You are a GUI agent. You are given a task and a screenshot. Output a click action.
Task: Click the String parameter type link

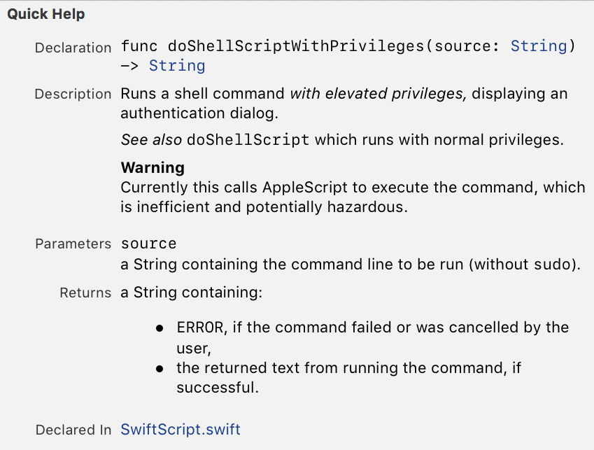pos(539,46)
